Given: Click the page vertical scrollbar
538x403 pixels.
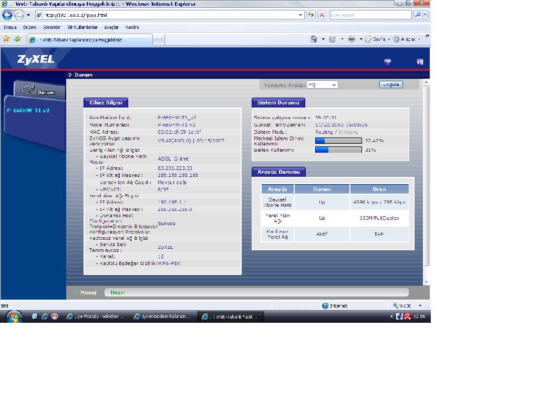Looking at the screenshot, I should tap(426, 175).
